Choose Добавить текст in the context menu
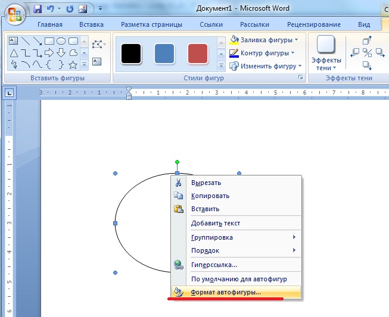Viewport: 389px width, 317px height. pyautogui.click(x=236, y=223)
